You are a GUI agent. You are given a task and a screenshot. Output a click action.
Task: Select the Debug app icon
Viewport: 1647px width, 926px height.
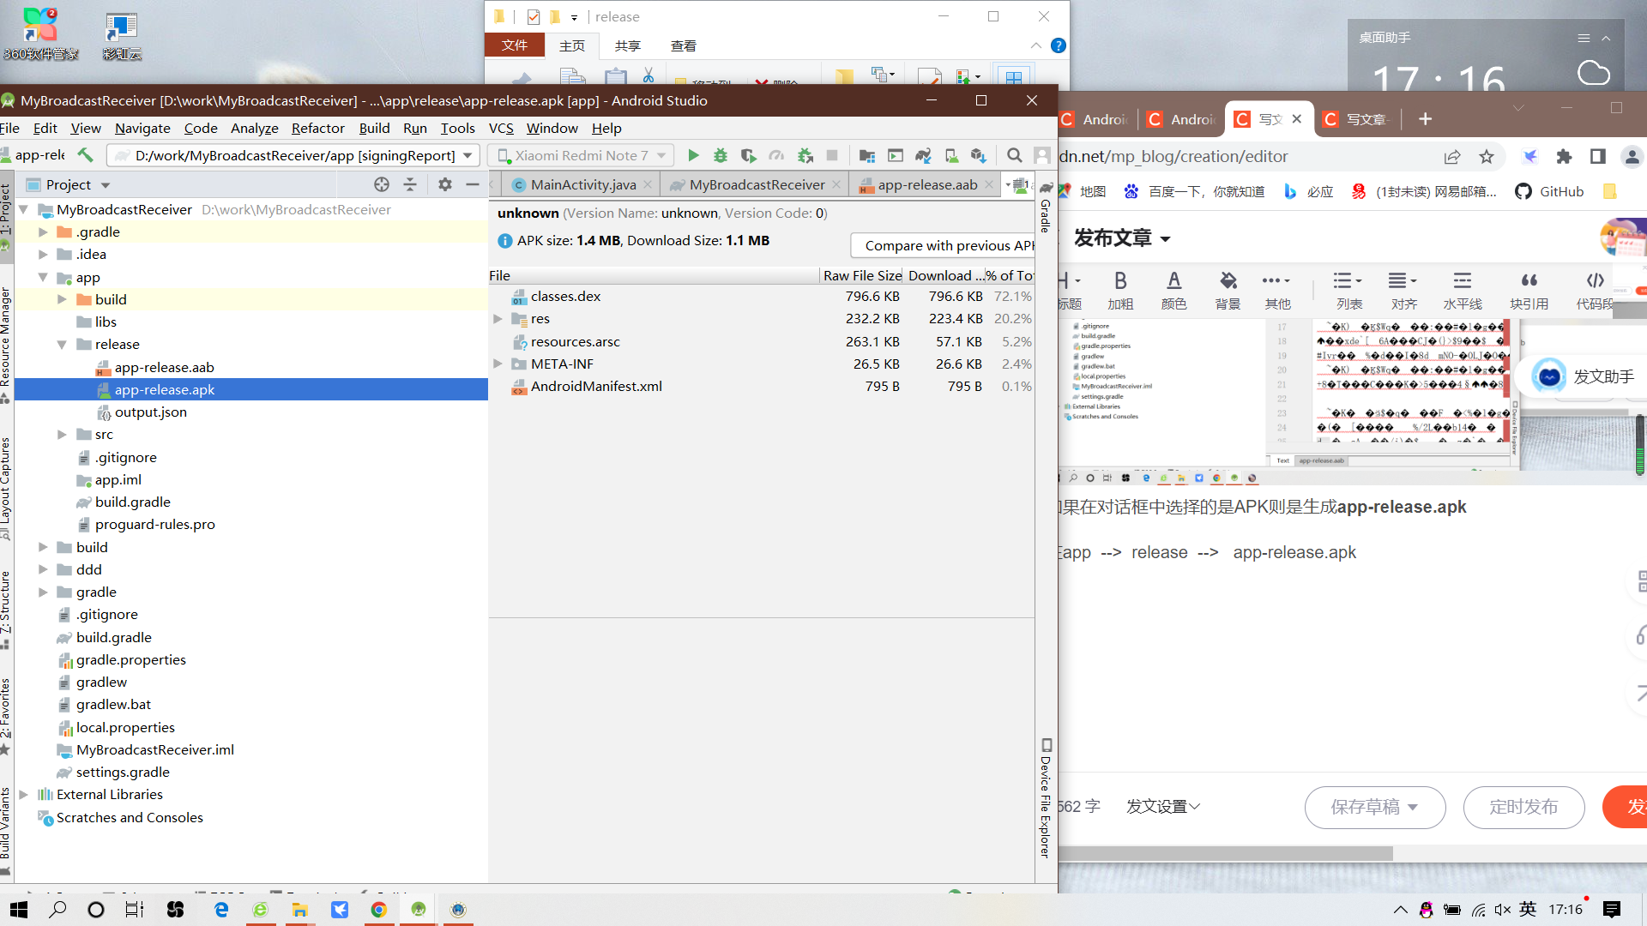coord(721,155)
